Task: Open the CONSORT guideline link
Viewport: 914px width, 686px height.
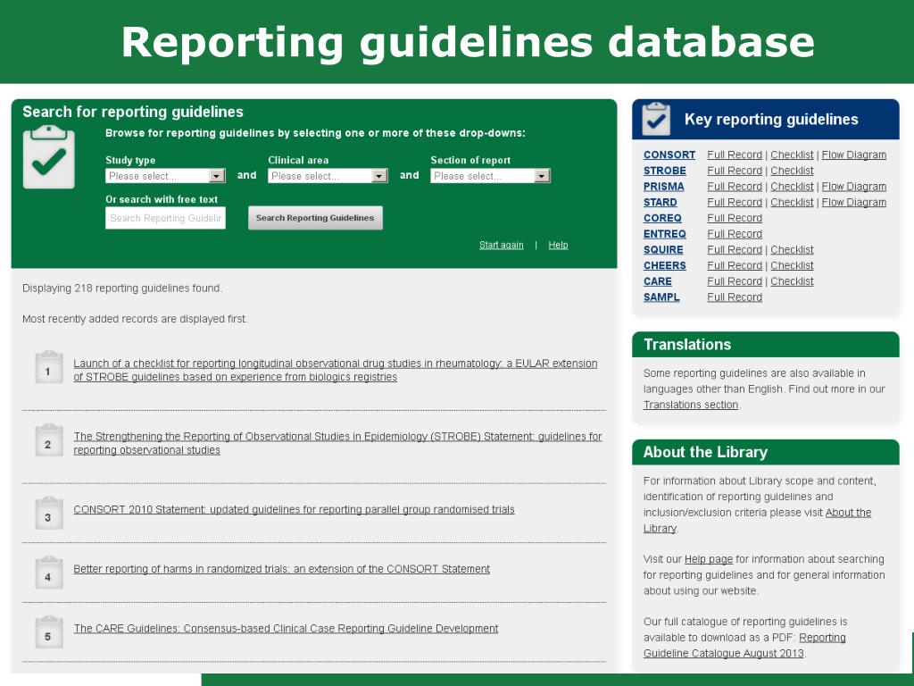Action: [669, 155]
